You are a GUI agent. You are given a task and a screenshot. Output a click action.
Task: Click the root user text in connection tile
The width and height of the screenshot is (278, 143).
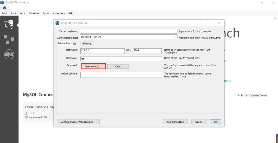(31, 113)
